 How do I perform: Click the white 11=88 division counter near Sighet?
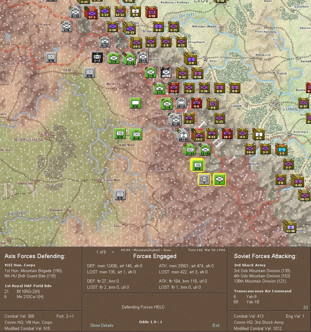click(x=205, y=149)
